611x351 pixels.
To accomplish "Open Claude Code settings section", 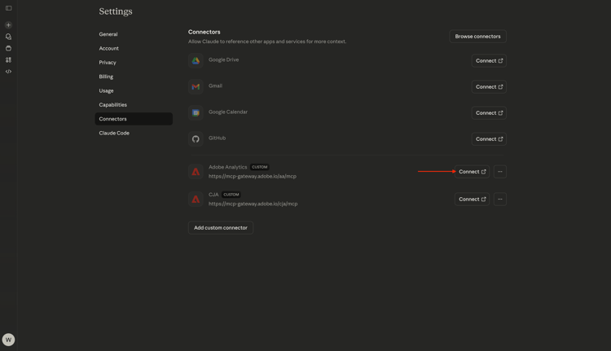I will (x=134, y=134).
